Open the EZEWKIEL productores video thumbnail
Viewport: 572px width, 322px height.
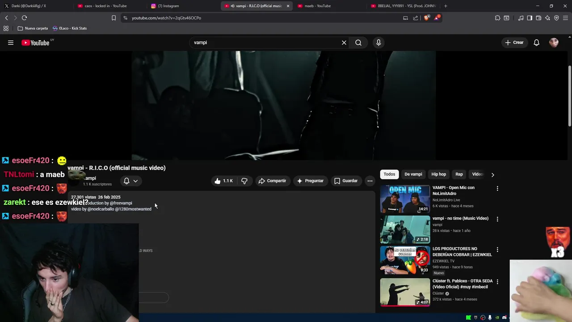coord(405,260)
